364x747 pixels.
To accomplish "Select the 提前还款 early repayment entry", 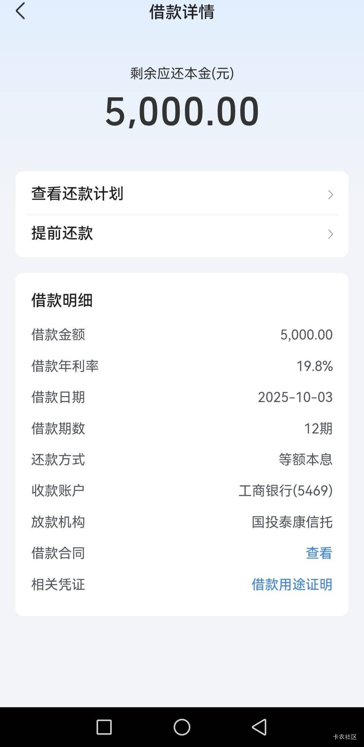I will (62, 234).
